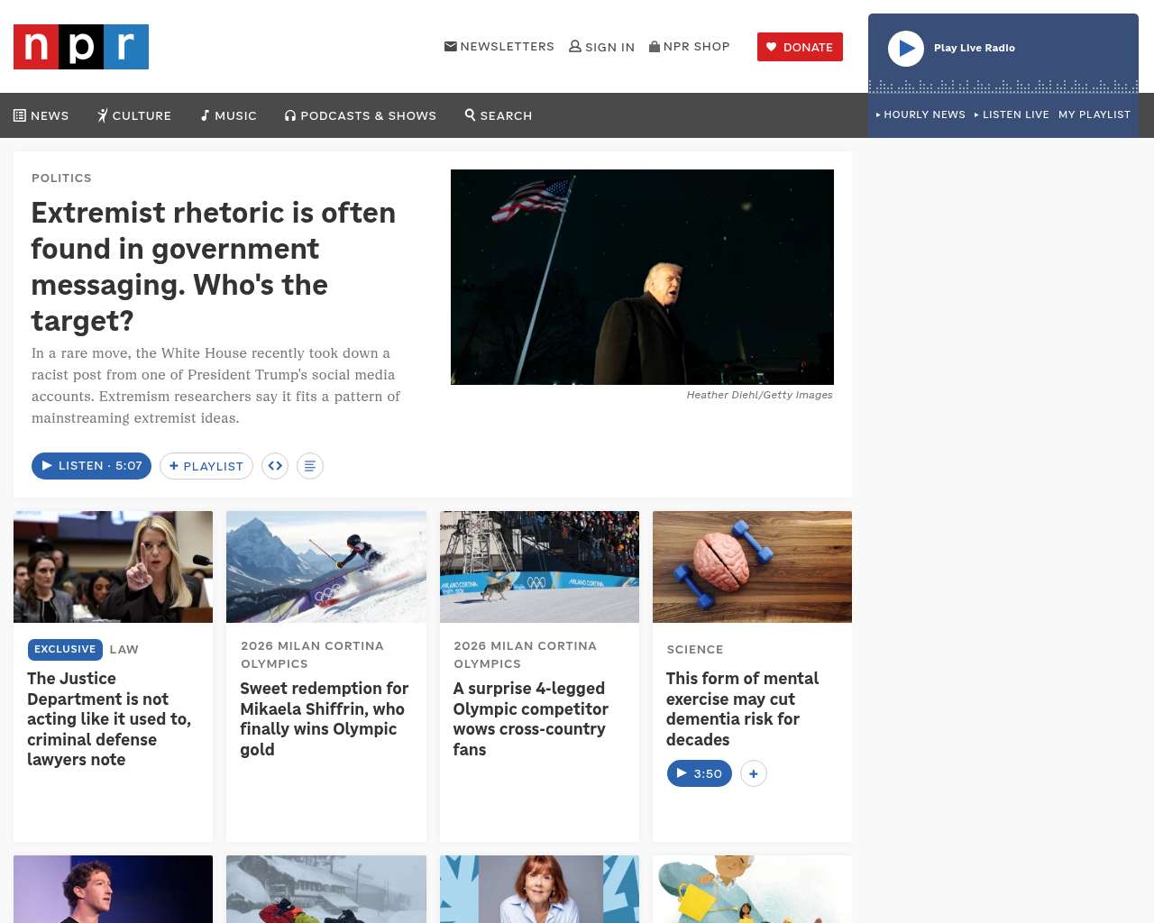Select Hourly News in the player
Image resolution: width=1154 pixels, height=923 pixels.
point(920,114)
